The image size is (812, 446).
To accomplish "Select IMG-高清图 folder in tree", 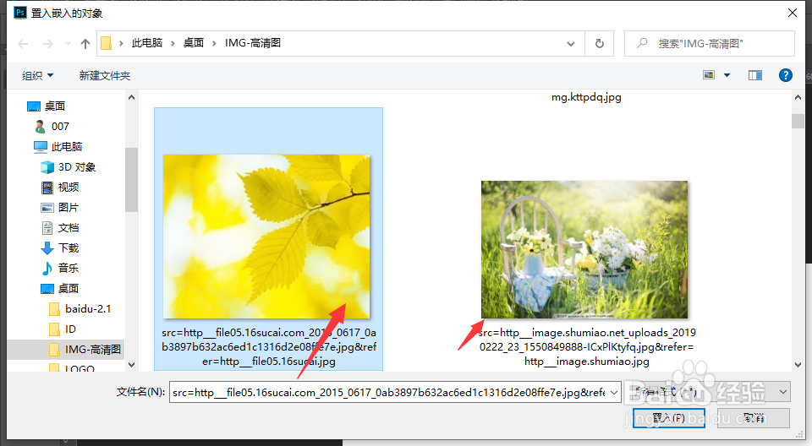I will pos(85,349).
